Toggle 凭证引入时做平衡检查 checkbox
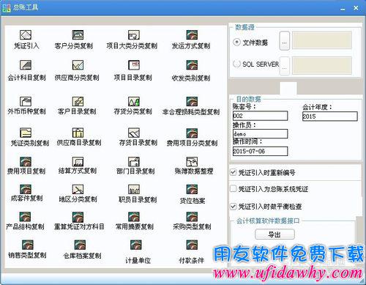 [x=234, y=207]
